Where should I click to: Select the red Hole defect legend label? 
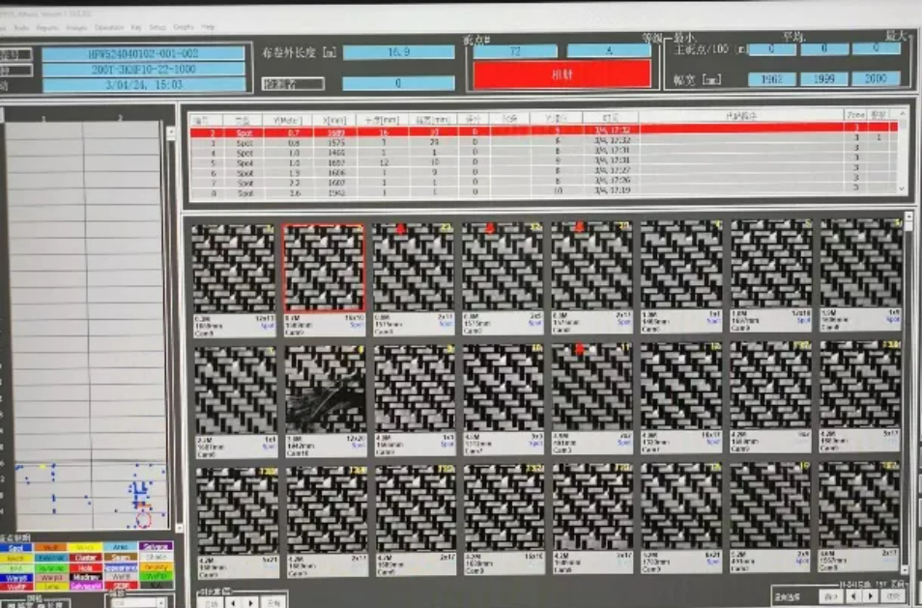pos(86,568)
